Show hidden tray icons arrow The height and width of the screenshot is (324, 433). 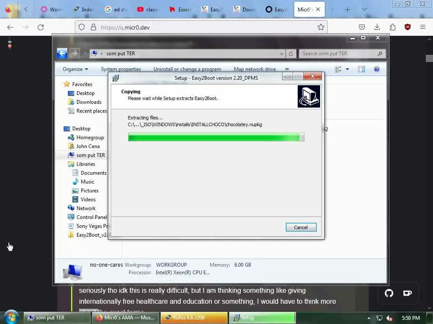click(x=369, y=318)
